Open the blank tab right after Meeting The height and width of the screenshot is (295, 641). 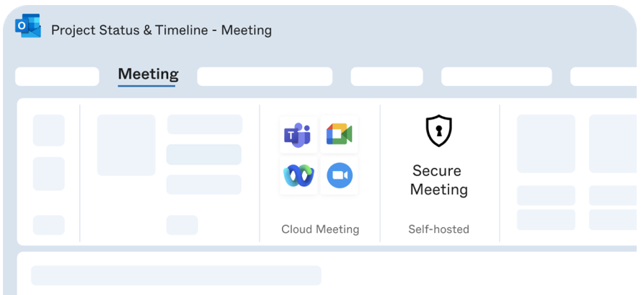(x=265, y=76)
